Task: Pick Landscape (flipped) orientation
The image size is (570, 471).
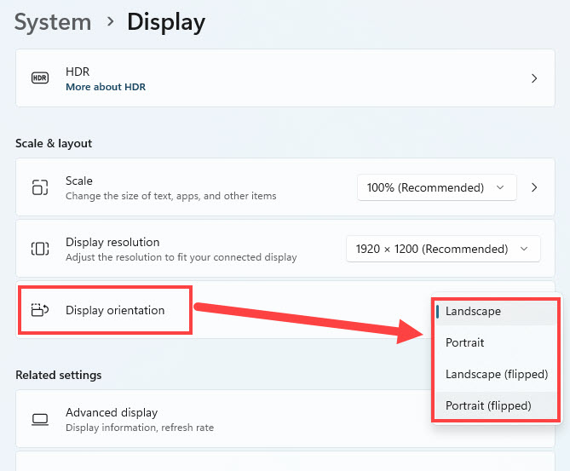Action: [x=496, y=374]
